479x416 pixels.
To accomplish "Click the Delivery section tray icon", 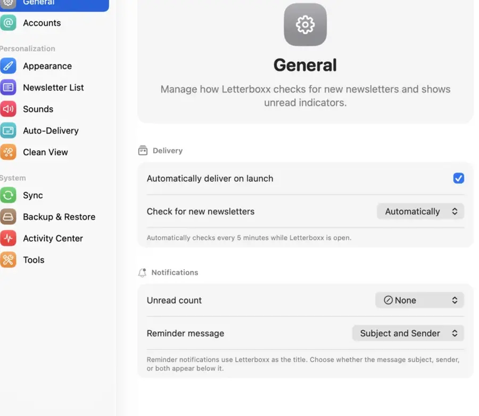I will (143, 150).
